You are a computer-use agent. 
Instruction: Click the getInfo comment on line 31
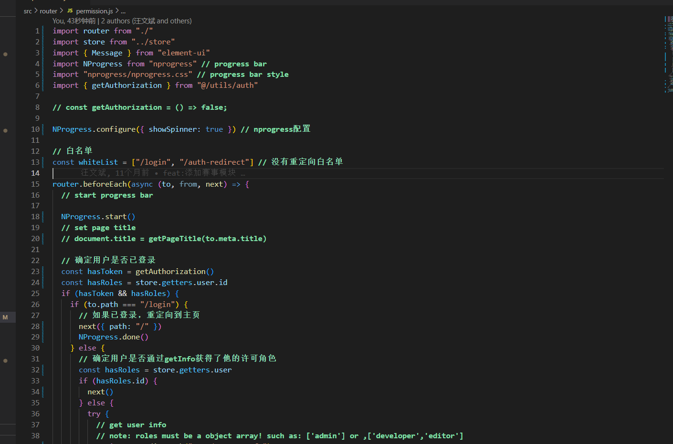(178, 359)
